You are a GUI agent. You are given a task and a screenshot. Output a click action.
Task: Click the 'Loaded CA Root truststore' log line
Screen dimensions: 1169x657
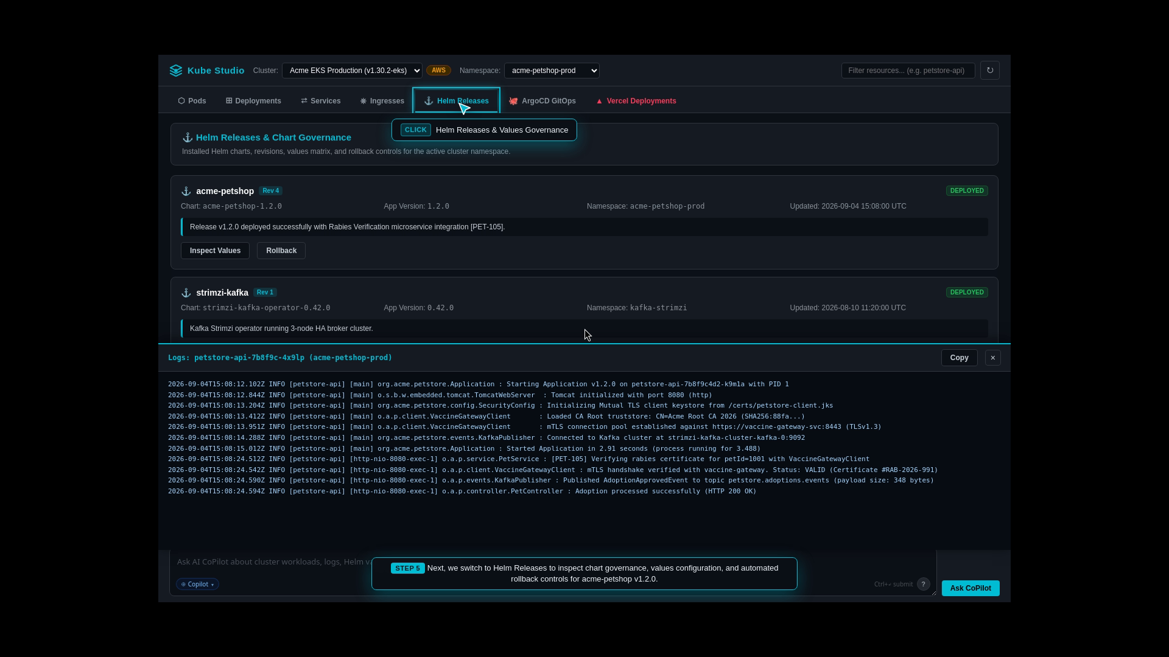(x=486, y=417)
